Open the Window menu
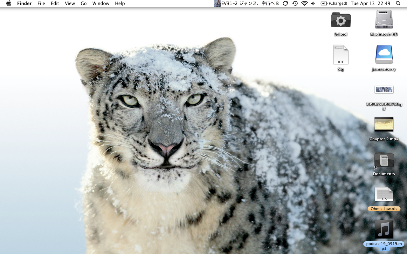407x254 pixels. coord(101,3)
